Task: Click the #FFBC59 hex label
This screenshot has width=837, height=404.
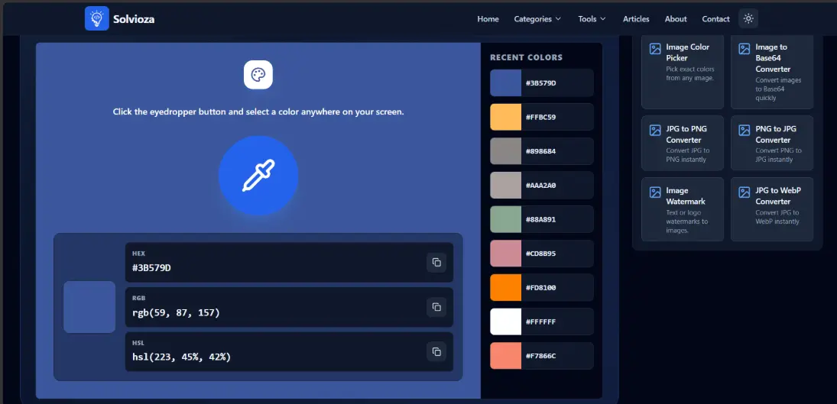Action: (540, 117)
